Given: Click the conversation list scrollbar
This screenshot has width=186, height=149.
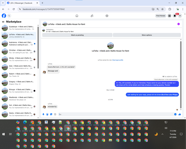Looking at the screenshot, I should (x=38, y=47).
